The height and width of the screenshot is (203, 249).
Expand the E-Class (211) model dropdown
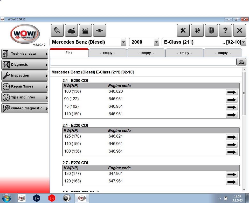[244, 42]
